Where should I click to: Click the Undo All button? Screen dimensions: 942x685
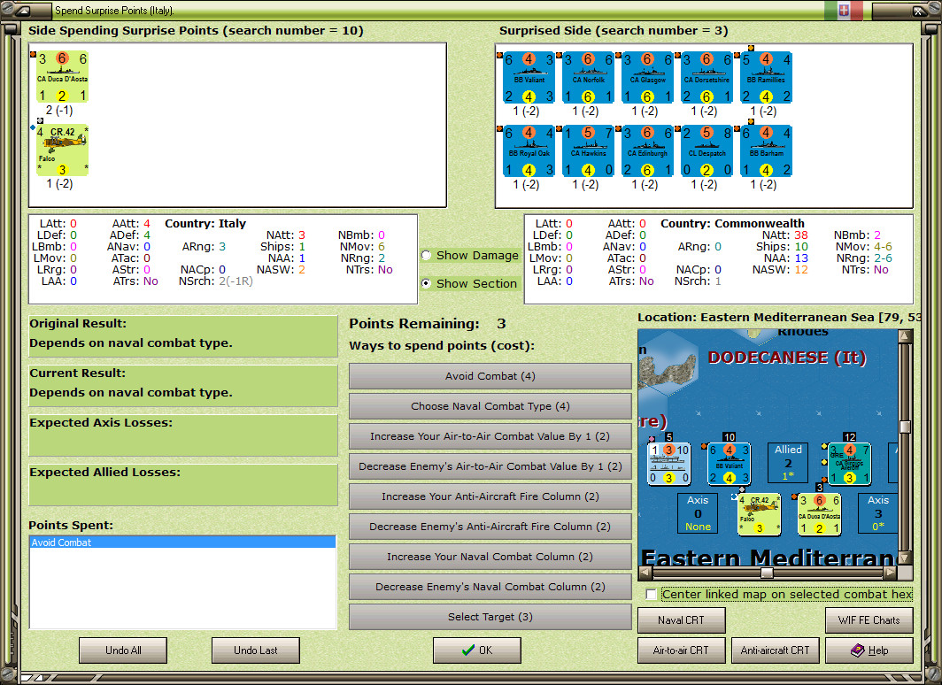tap(123, 650)
